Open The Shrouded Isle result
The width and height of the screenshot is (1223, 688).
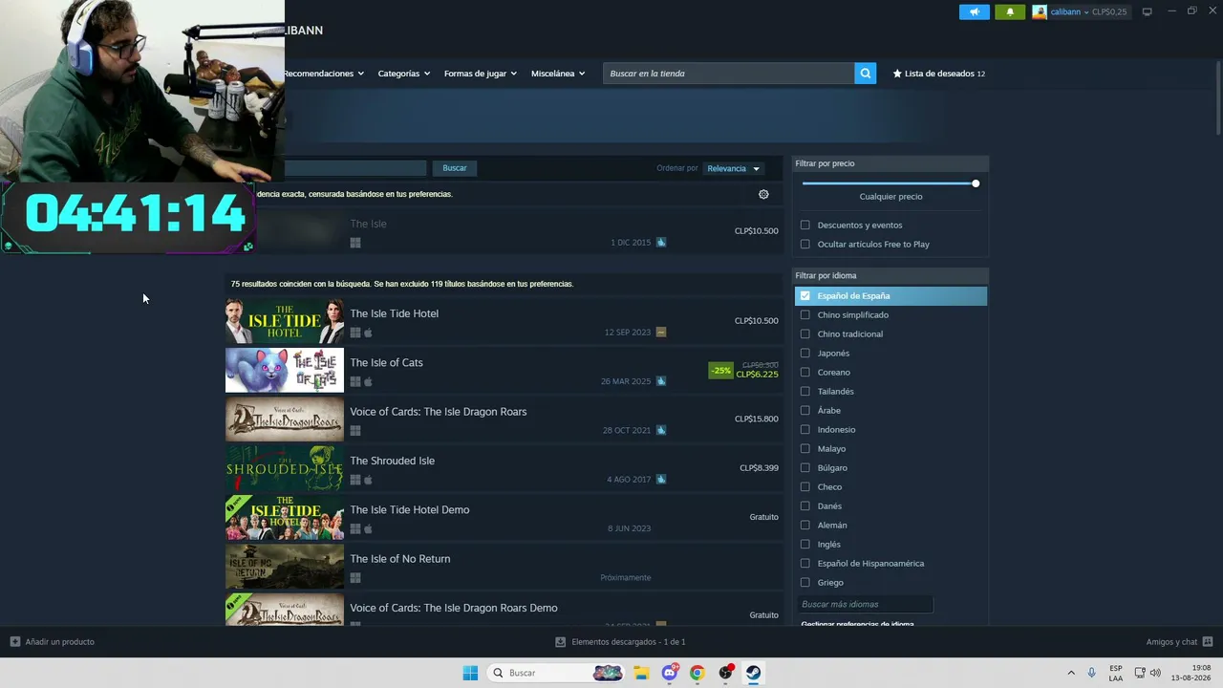[x=504, y=468]
